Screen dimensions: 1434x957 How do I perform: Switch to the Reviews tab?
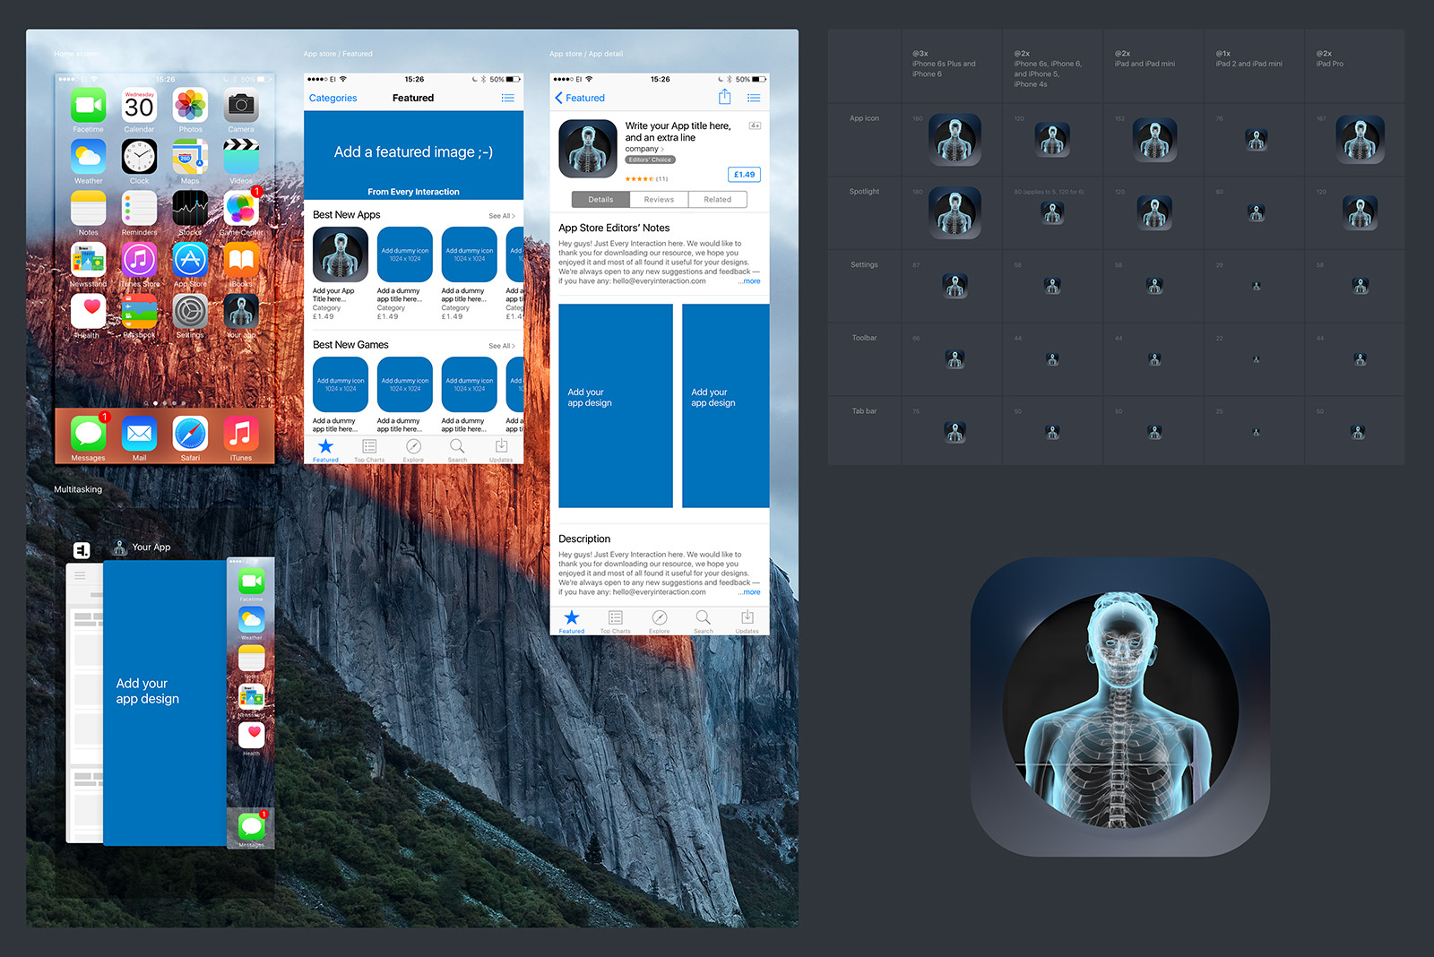click(x=659, y=199)
